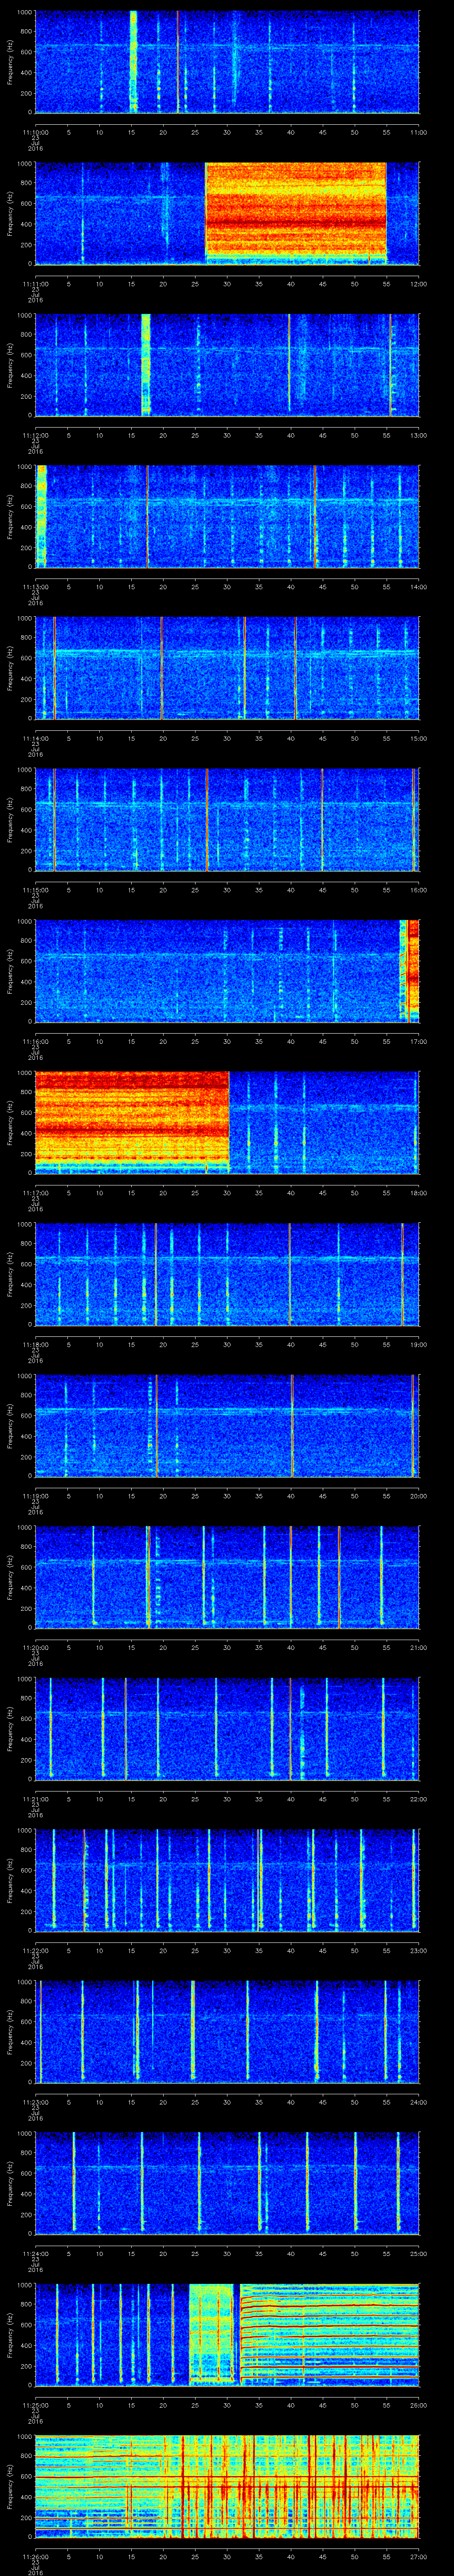Select the spectrogram panel starting at 11:12:00
Screen dimensions: 454x2576
point(227,364)
